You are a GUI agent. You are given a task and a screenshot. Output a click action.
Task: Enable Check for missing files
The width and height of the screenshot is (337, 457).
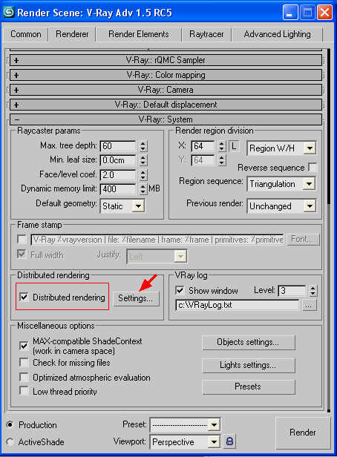24,363
